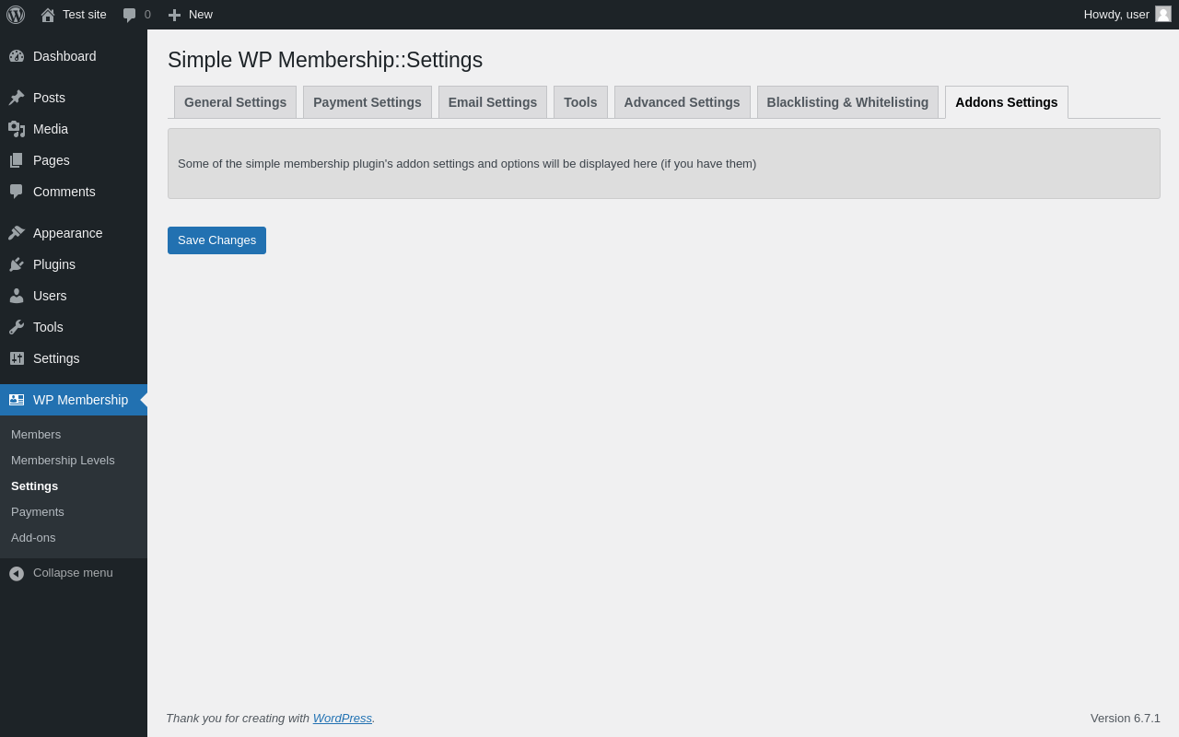The height and width of the screenshot is (737, 1179).
Task: Click the Pages icon in sidebar
Action: [x=17, y=160]
